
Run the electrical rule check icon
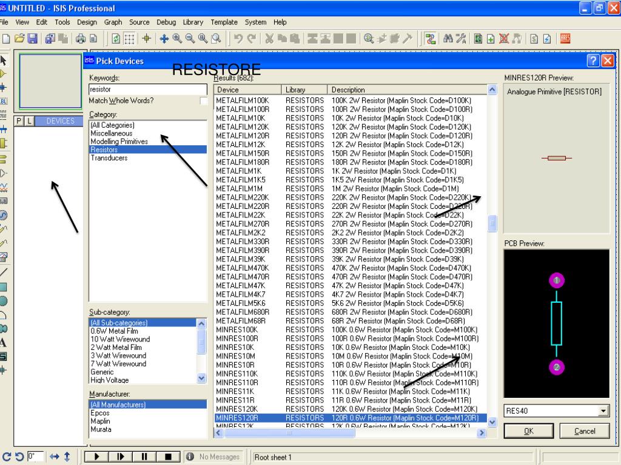[x=547, y=38]
